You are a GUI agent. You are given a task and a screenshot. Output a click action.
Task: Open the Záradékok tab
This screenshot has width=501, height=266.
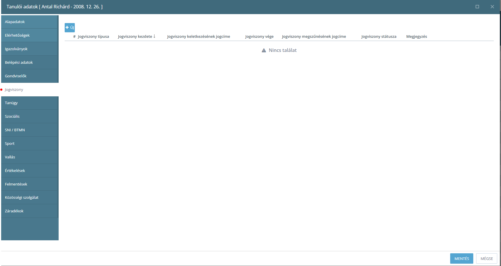coord(30,211)
